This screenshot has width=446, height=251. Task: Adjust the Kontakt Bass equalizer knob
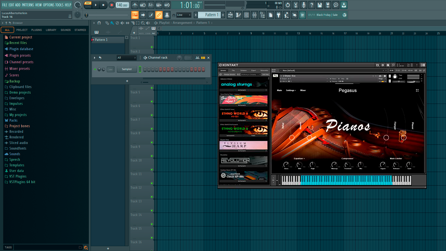pyautogui.click(x=286, y=164)
